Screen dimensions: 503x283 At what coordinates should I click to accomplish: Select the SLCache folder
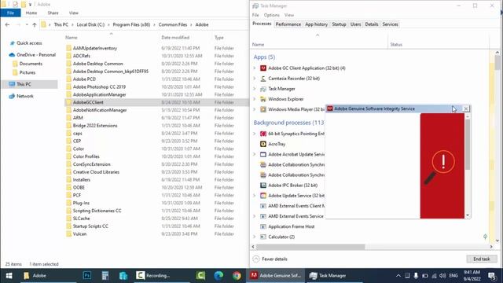tap(81, 219)
